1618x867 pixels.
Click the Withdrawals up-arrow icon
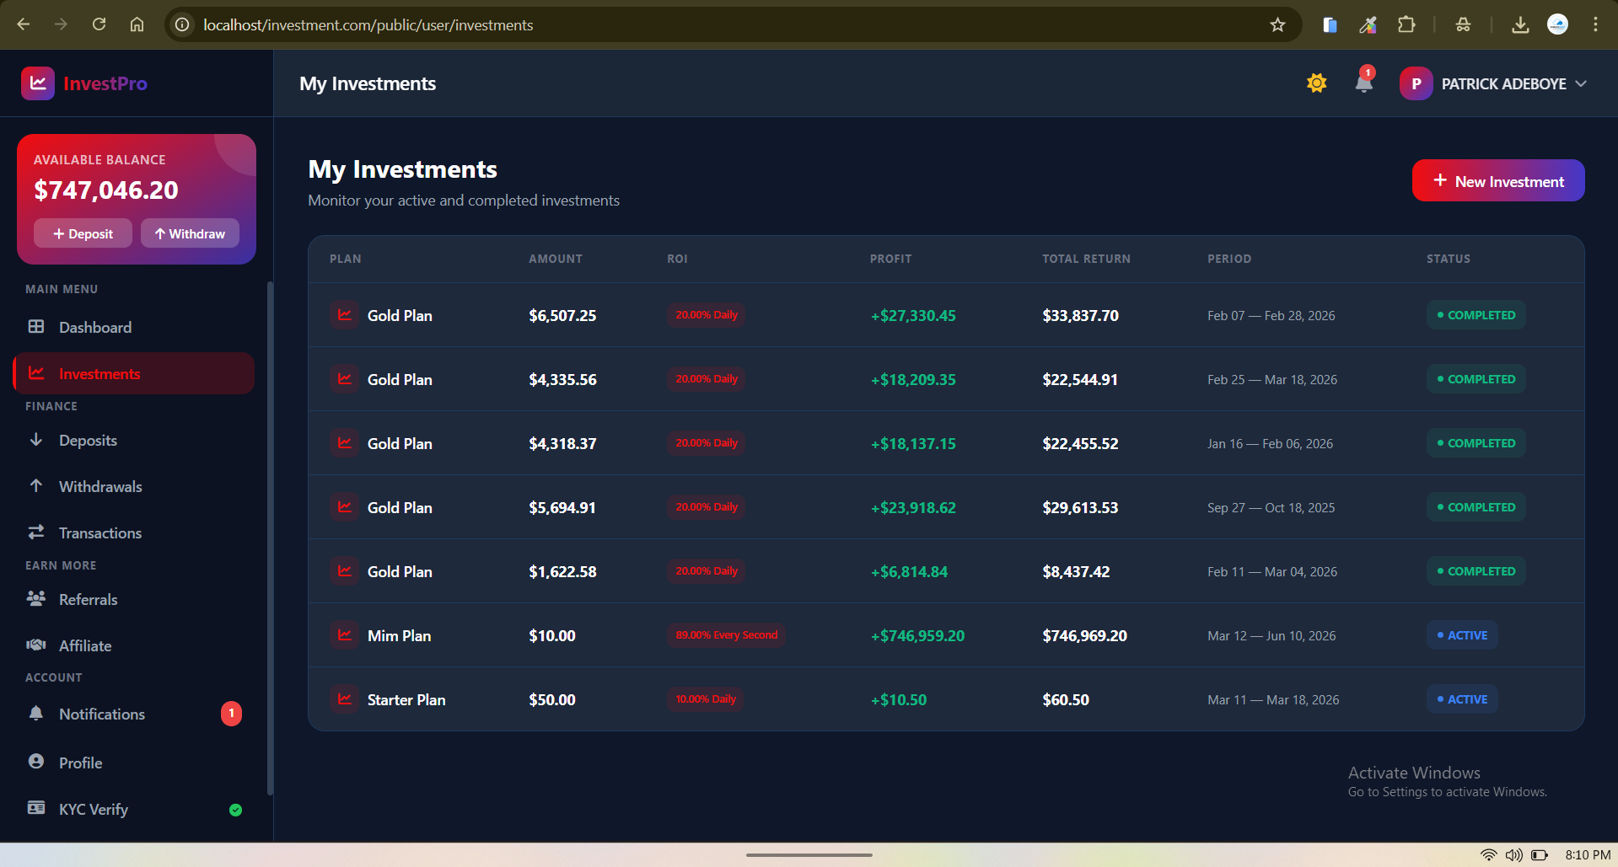pyautogui.click(x=35, y=486)
